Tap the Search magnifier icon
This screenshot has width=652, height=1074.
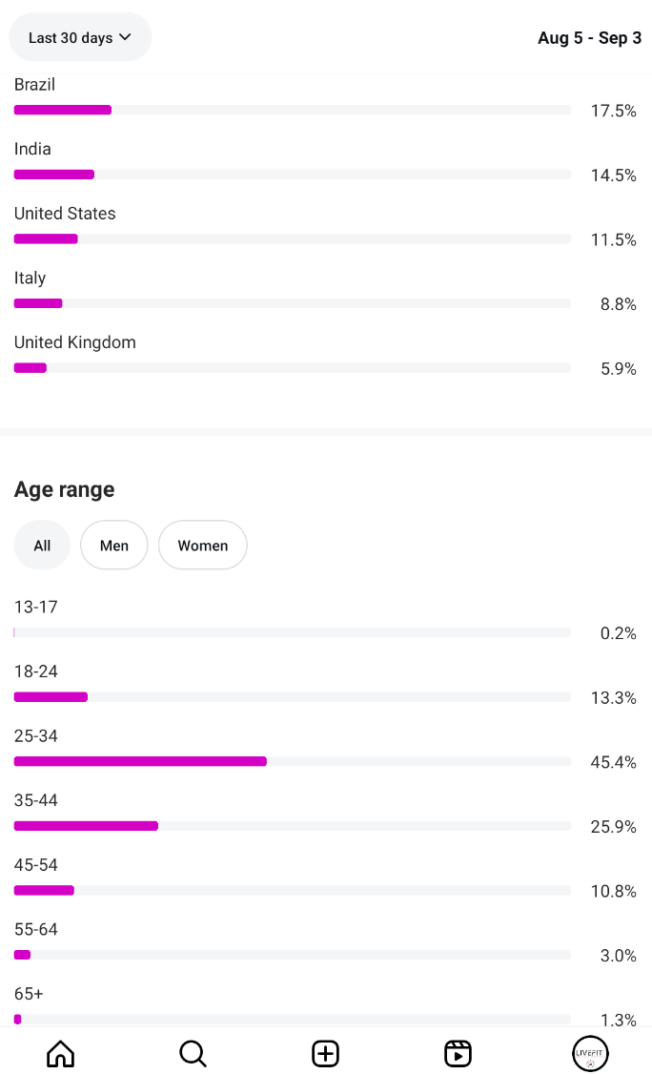point(193,1053)
